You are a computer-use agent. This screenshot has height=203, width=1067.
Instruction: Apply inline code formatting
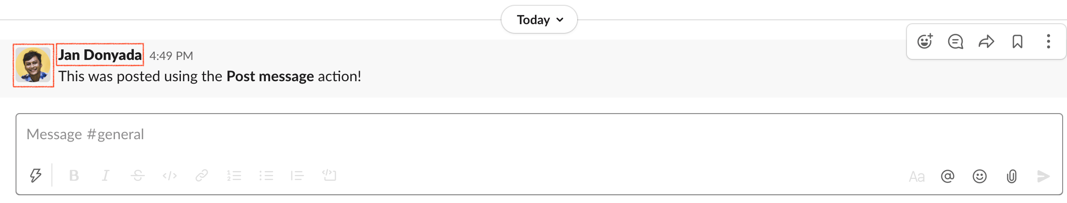pos(170,175)
